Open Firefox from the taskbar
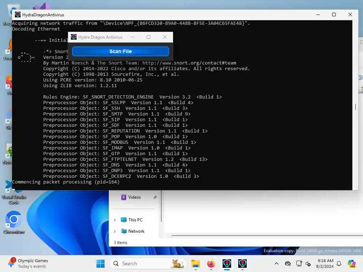 pos(211,263)
